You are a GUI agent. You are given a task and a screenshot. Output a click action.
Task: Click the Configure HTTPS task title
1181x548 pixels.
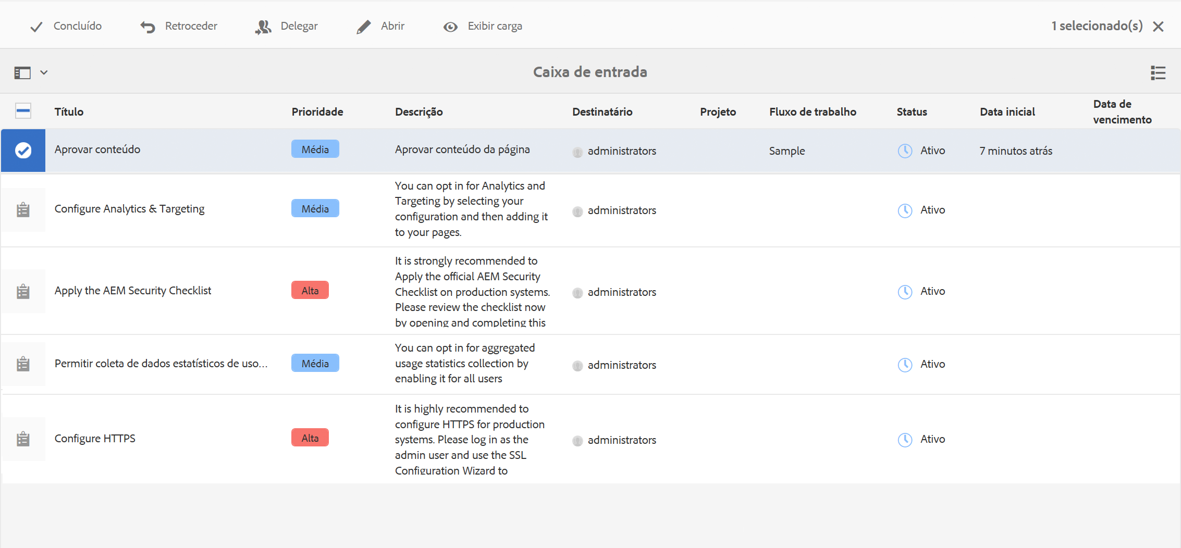95,439
